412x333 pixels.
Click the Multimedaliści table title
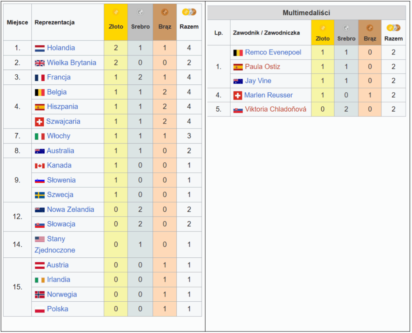click(306, 13)
